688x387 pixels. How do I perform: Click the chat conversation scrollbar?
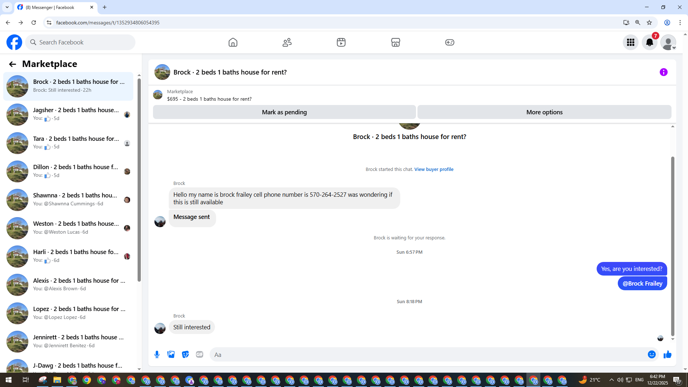coord(673,246)
